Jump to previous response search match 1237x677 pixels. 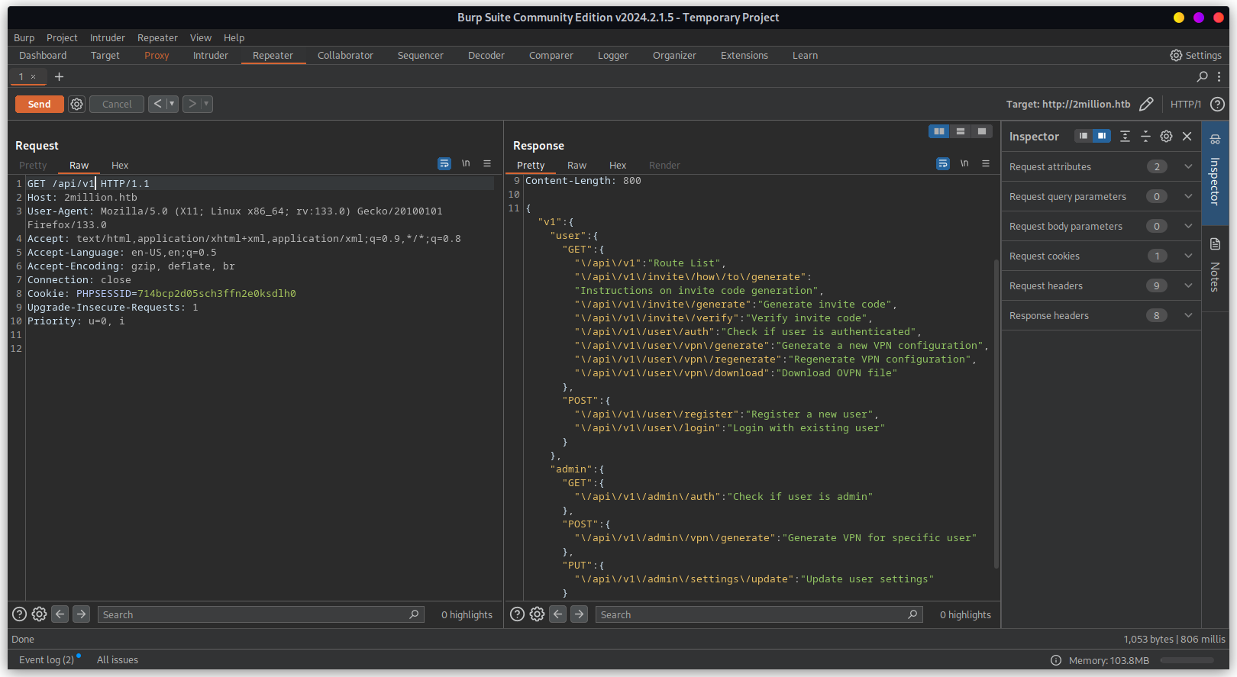[x=558, y=614]
